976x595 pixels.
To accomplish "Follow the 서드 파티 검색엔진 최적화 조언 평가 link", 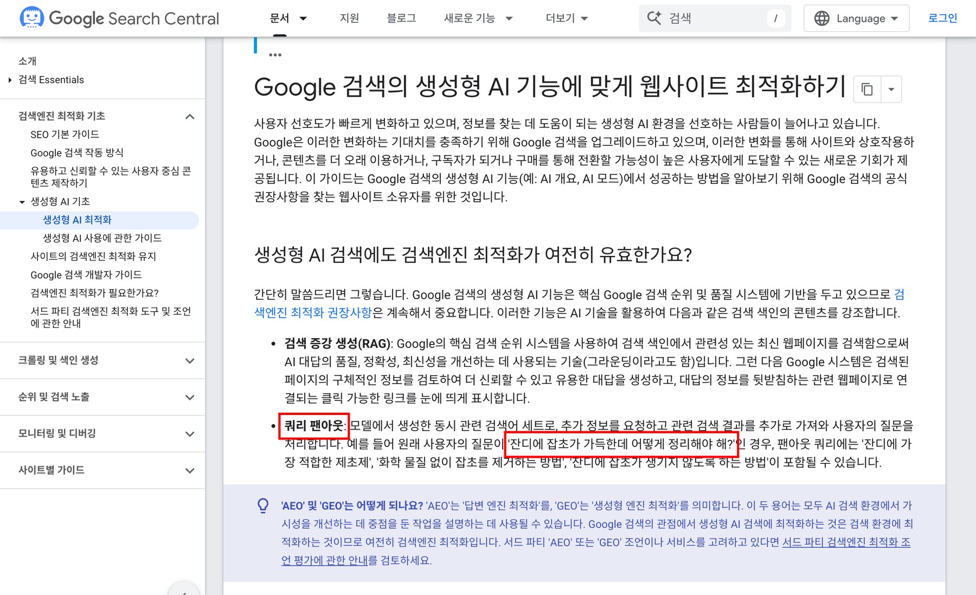I will click(846, 542).
